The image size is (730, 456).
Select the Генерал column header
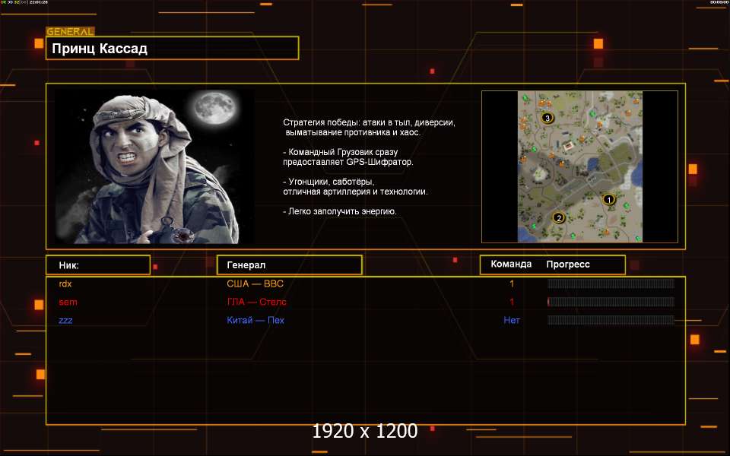tap(289, 265)
